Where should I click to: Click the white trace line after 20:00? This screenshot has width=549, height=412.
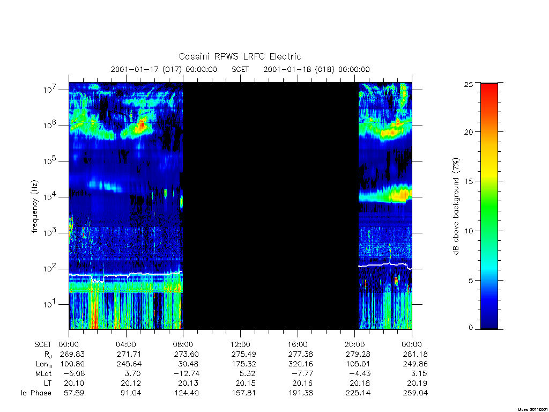click(385, 265)
